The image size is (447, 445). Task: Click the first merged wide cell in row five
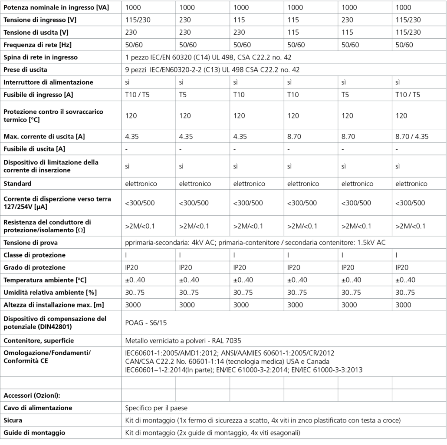click(284, 57)
